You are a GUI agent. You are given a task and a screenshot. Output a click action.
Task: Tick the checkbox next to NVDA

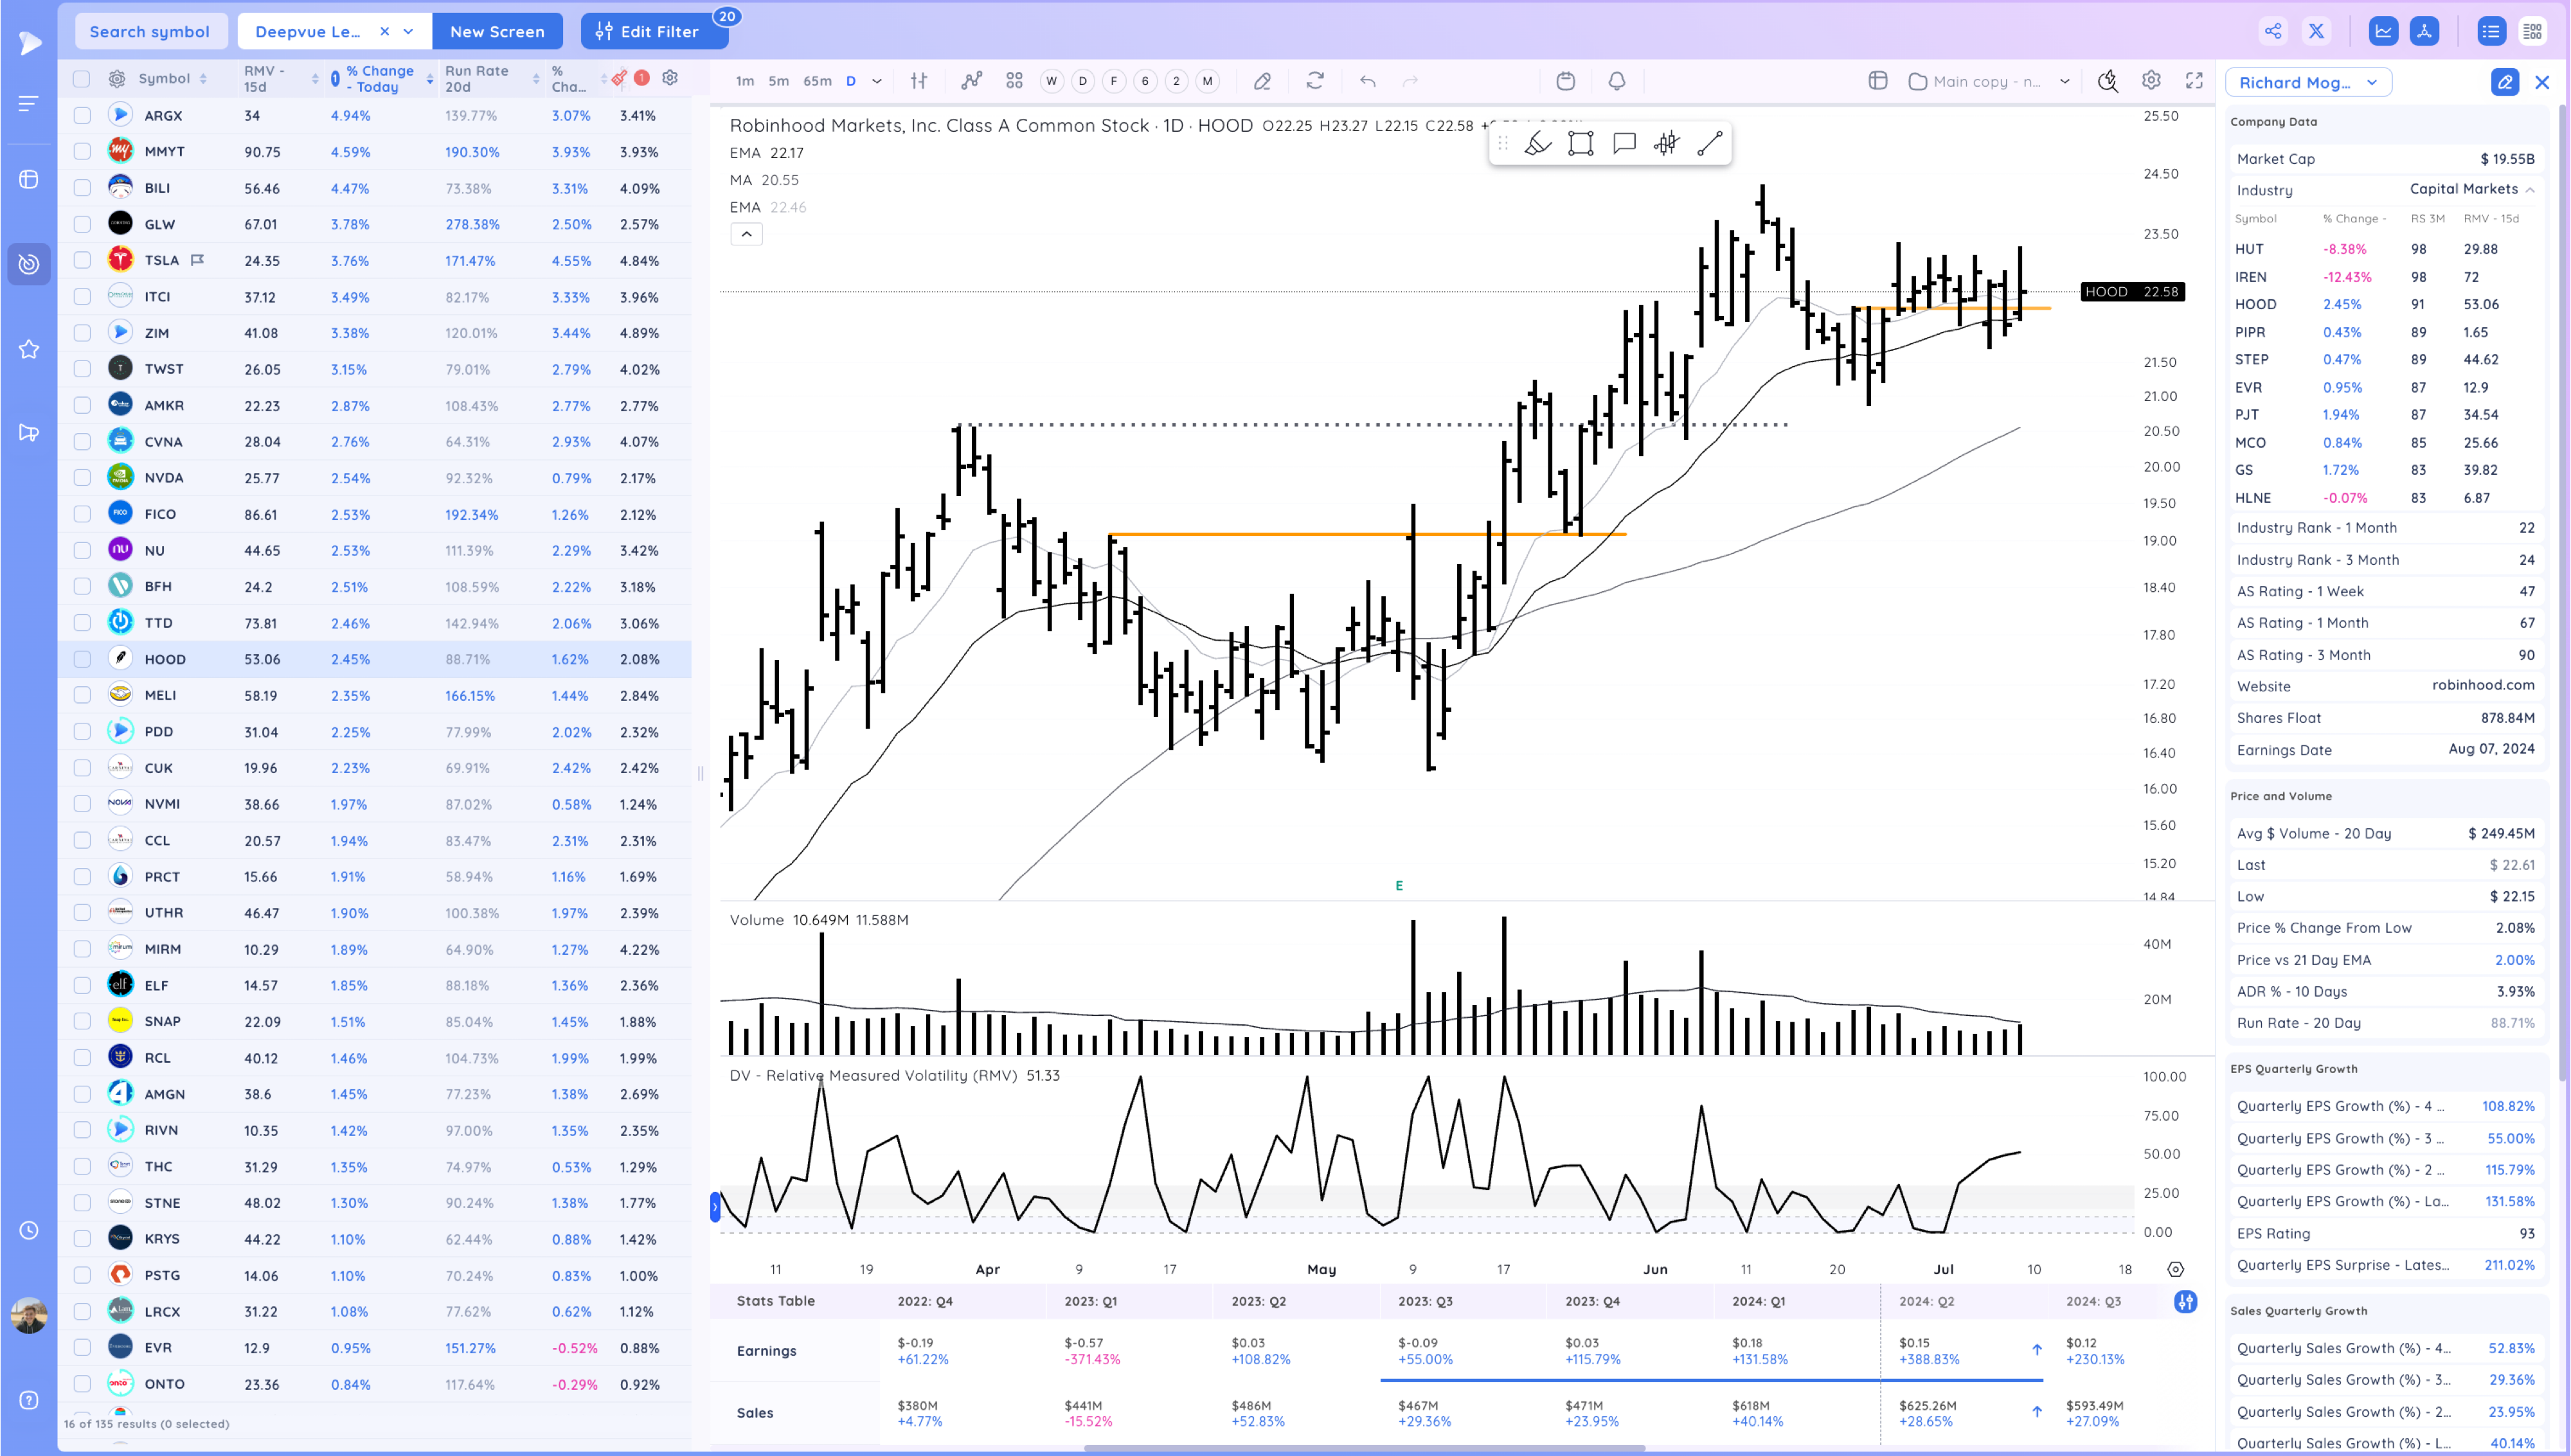[x=82, y=478]
